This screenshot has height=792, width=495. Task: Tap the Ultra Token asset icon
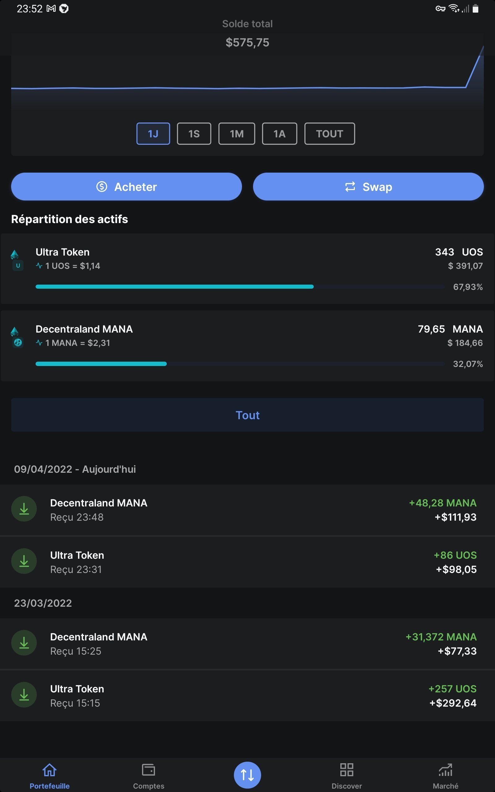click(16, 260)
